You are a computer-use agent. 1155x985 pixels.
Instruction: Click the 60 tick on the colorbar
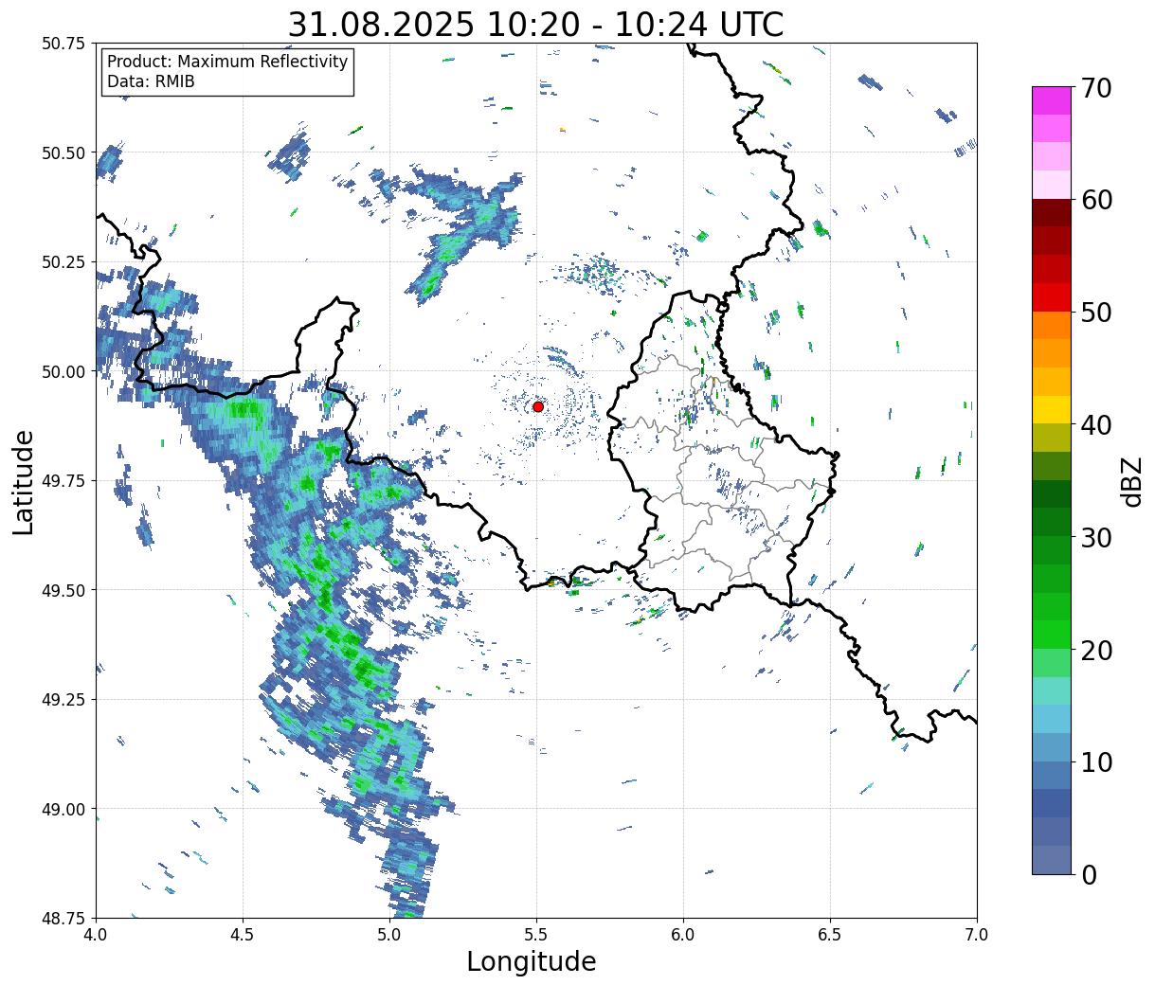coord(1096,200)
